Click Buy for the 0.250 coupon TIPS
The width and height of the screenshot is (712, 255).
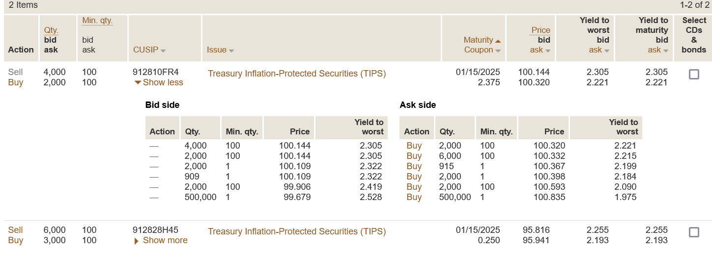16,240
